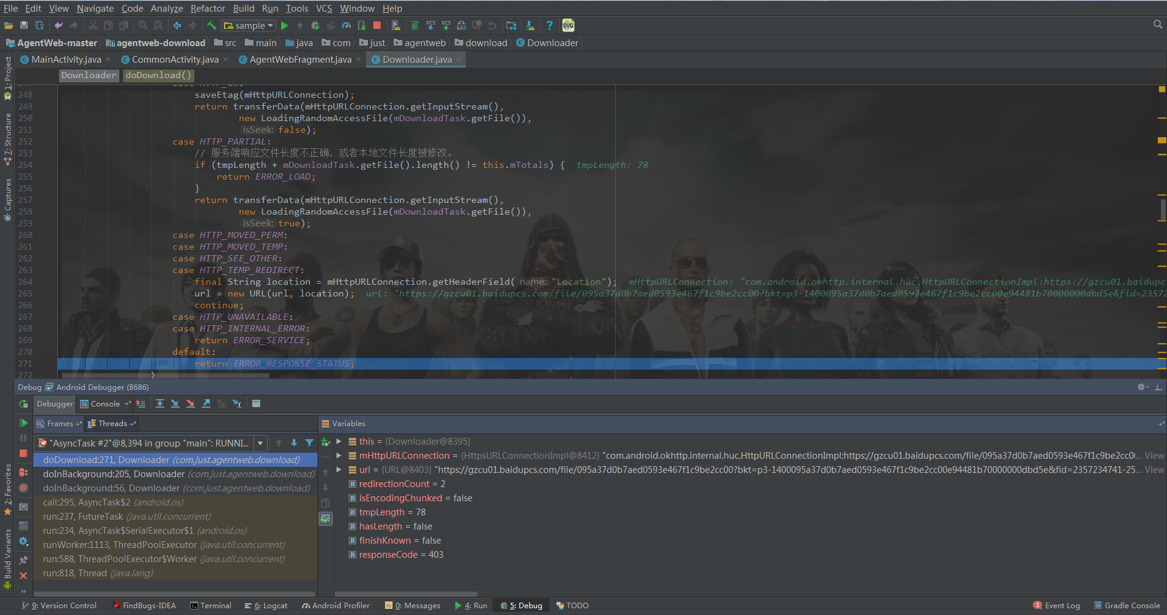Toggle the frames filter funnel icon

(309, 443)
